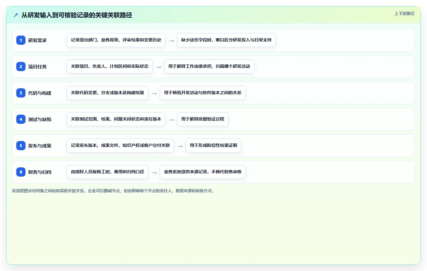Click the 项目任务 step label
This screenshot has width=427, height=271.
click(x=37, y=67)
